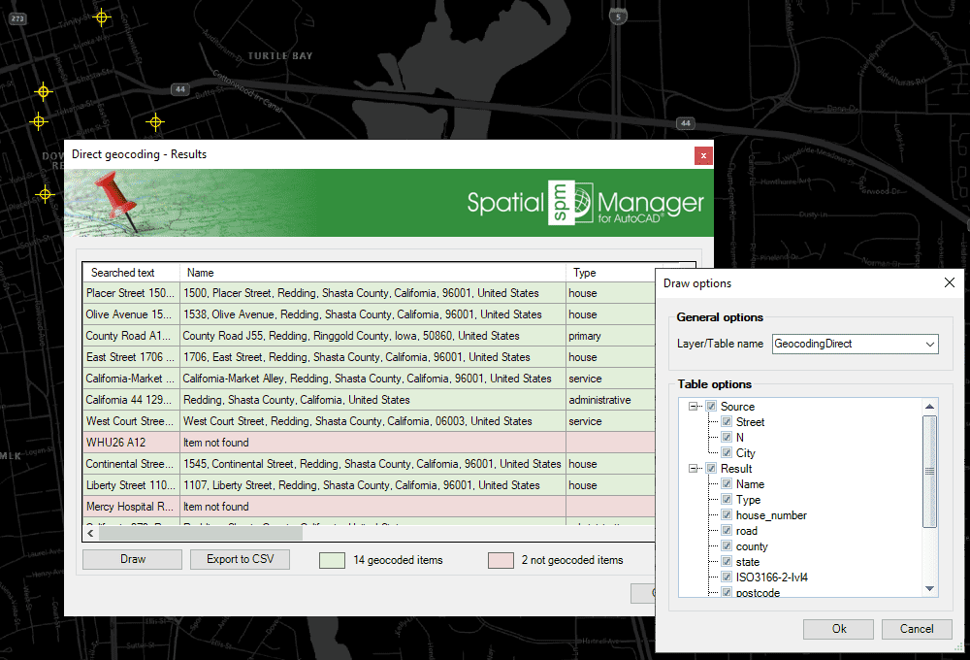Click the route 272 shield in the top-left corner
The image size is (970, 660).
coord(16,16)
